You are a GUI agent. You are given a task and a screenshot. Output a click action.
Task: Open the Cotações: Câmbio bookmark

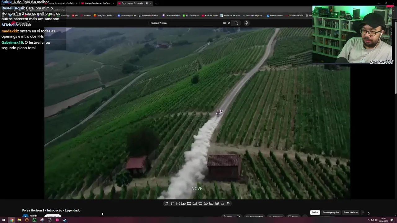pyautogui.click(x=105, y=15)
